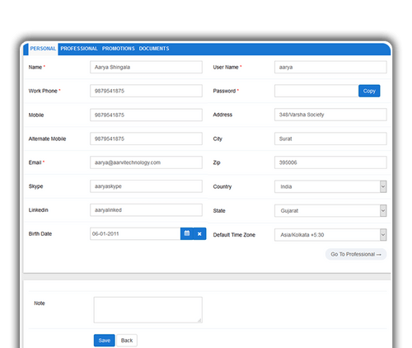Click the 'Default Time Zone' label

pos(234,235)
